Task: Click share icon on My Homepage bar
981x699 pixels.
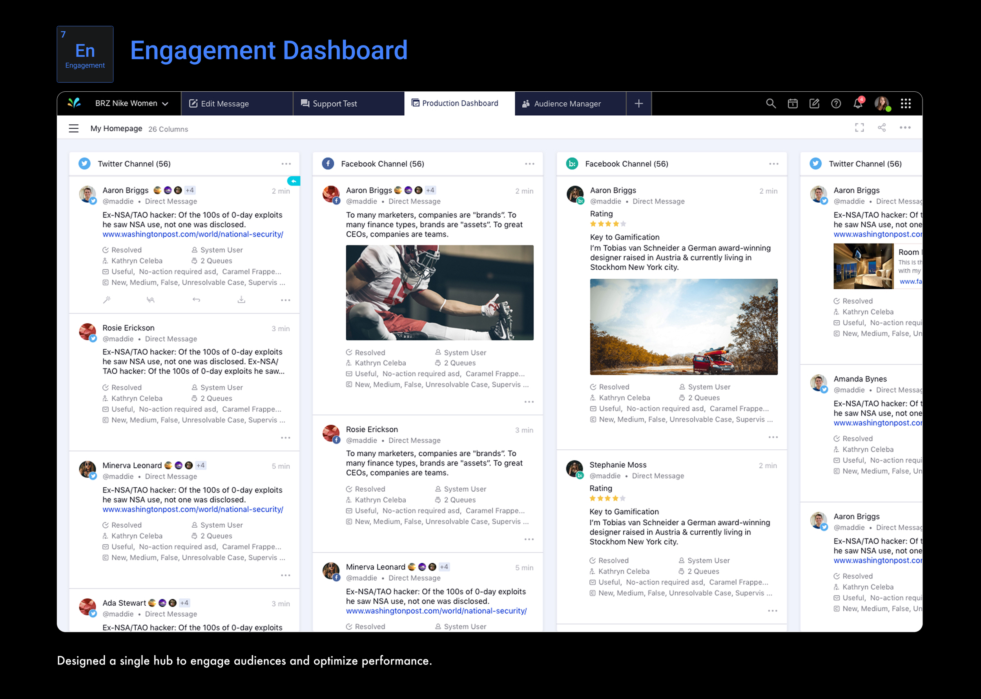Action: (882, 128)
